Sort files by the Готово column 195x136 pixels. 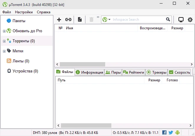point(171,80)
